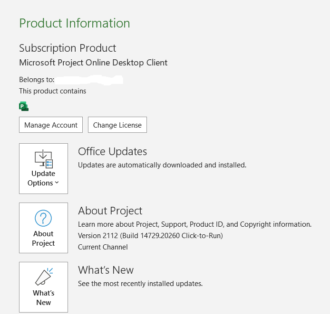330x314 pixels.
Task: Click the green Project app icon
Action: coord(24,106)
